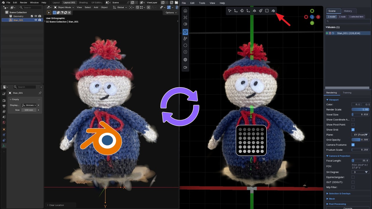The width and height of the screenshot is (372, 209).
Task: Open Blender Object Data properties axes tab
Action: [x=4, y=146]
